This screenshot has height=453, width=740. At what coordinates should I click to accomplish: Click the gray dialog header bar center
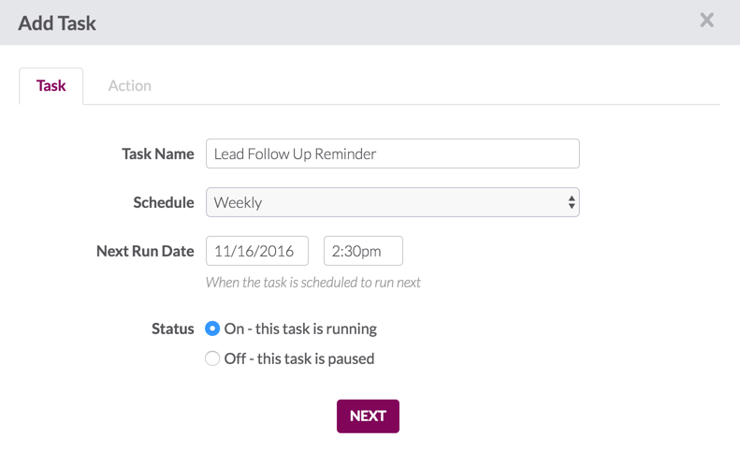click(370, 22)
